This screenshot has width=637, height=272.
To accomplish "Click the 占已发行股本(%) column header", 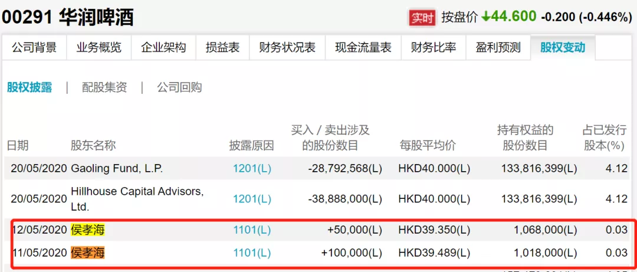I will coord(605,138).
